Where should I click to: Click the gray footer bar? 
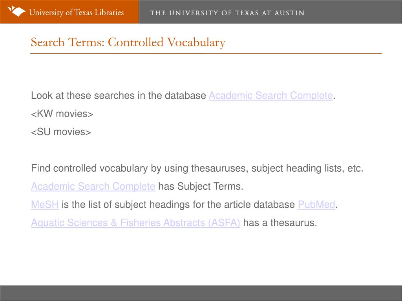(x=201, y=293)
